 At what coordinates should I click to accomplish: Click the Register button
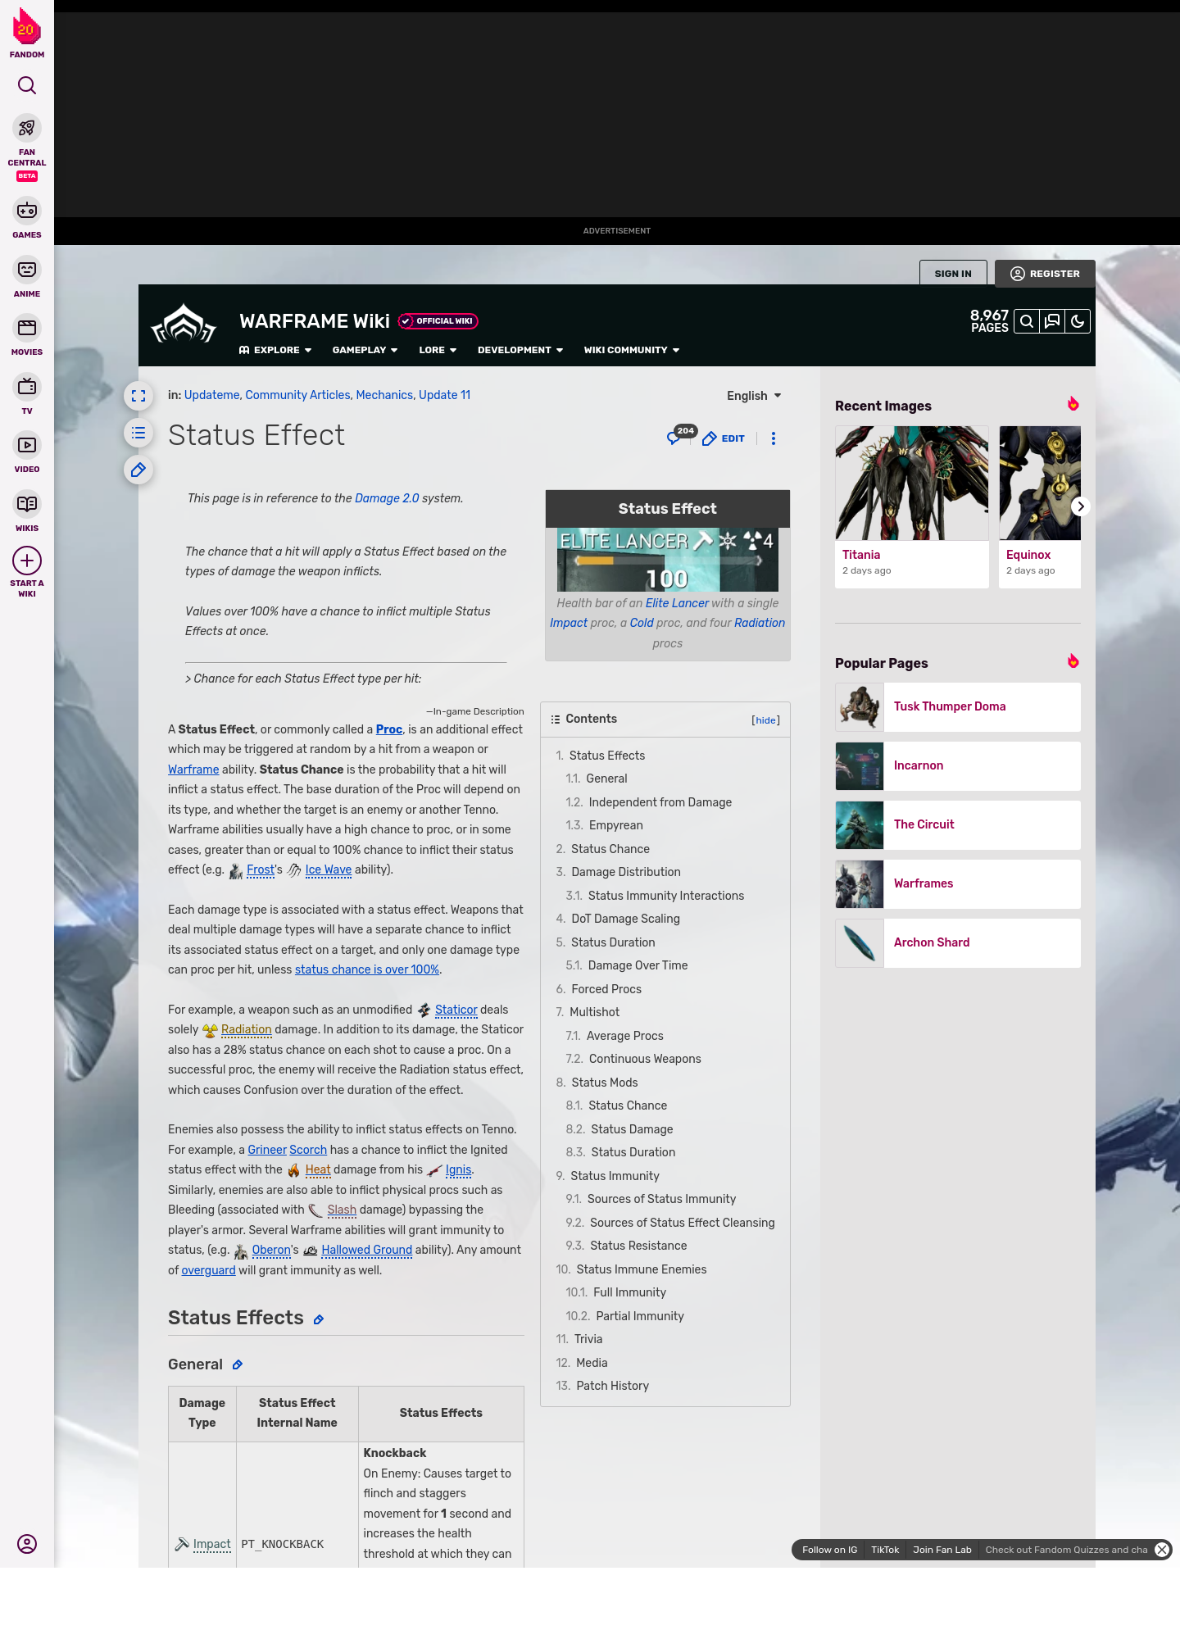pyautogui.click(x=1045, y=274)
